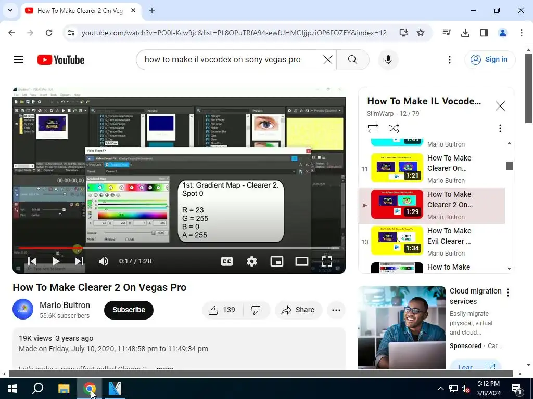Like the video
Screen dimensions: 533x399
(x=222, y=310)
